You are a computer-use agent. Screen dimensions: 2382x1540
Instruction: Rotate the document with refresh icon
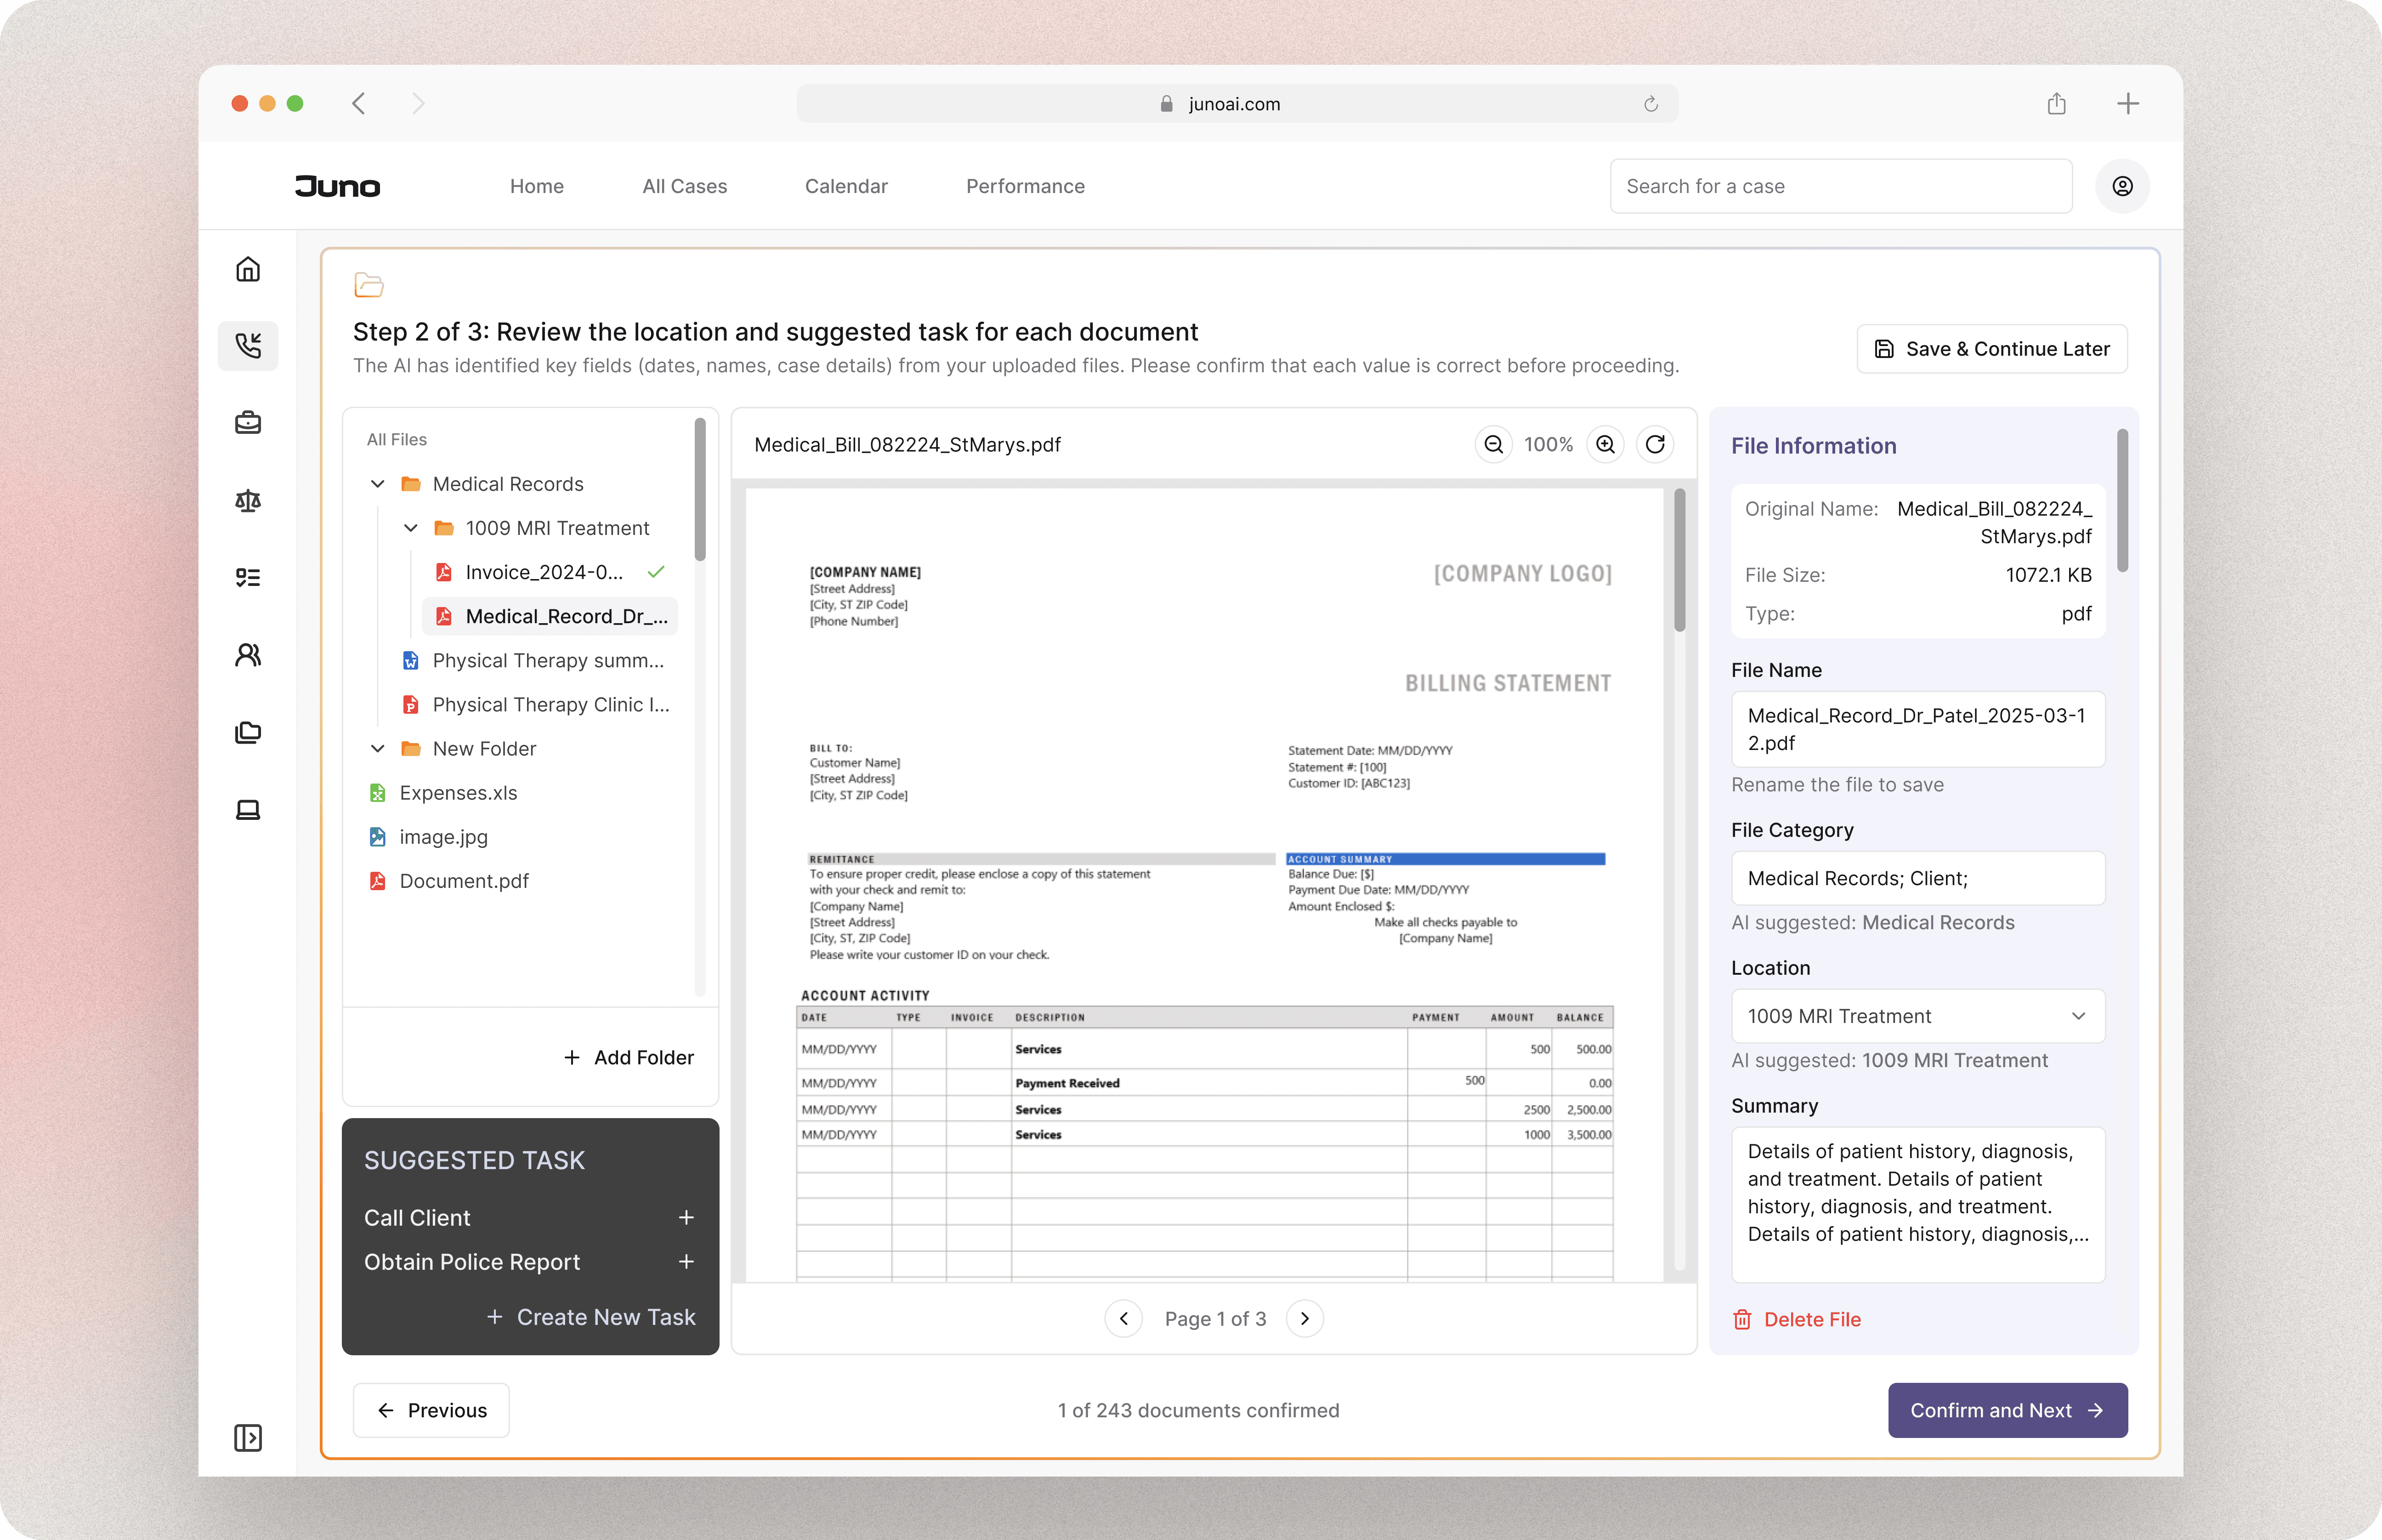coord(1655,444)
